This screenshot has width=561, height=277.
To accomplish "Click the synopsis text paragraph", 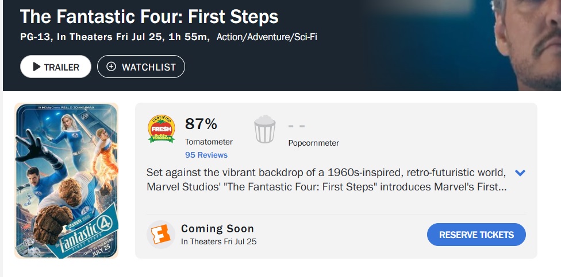I will 326,180.
